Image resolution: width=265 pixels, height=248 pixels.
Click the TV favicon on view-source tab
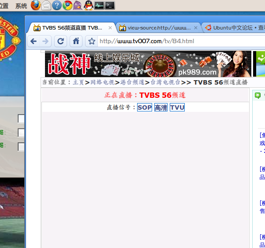pyautogui.click(x=123, y=28)
